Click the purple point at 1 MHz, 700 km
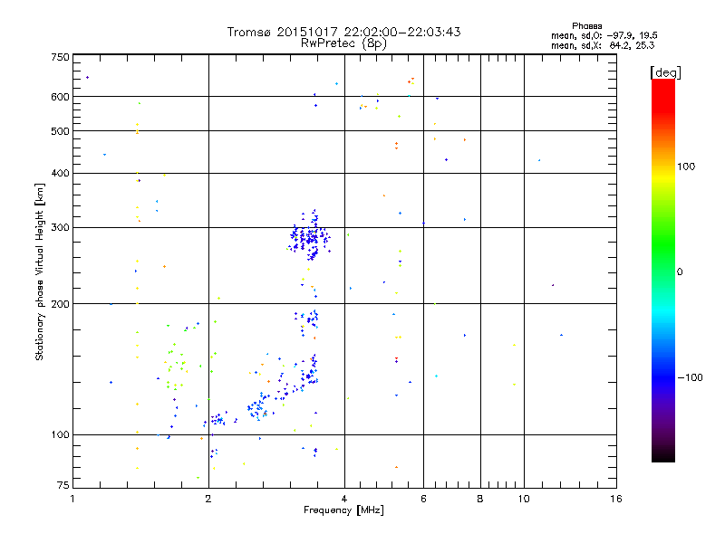Viewport: 725px width, 543px height. coord(87,78)
